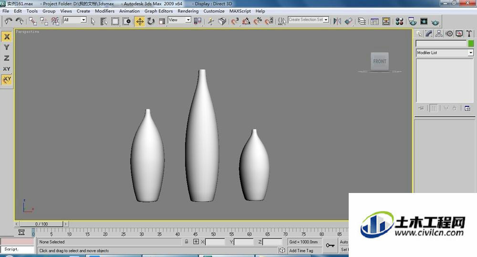This screenshot has width=477, height=257.
Task: Switch to the Modify panel tab
Action: [429, 34]
